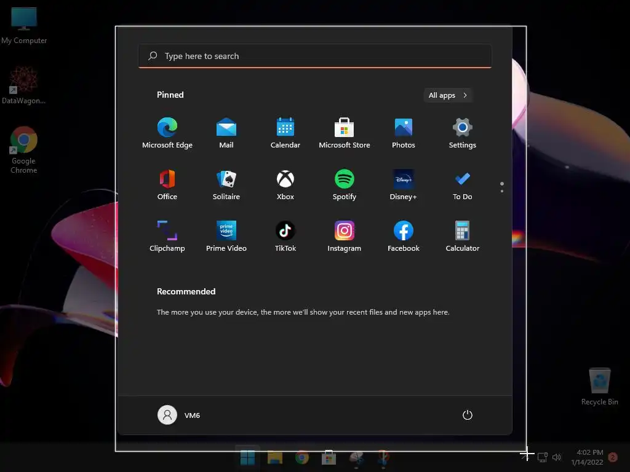Screen dimensions: 630x472
Task: Click the VM6 user account avatar
Action: click(167, 415)
